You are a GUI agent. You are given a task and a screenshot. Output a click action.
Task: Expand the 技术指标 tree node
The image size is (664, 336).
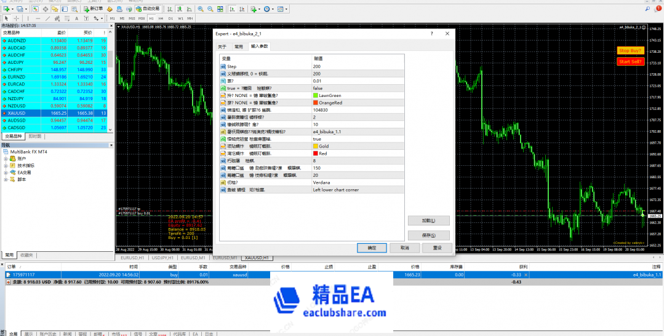tap(6, 166)
